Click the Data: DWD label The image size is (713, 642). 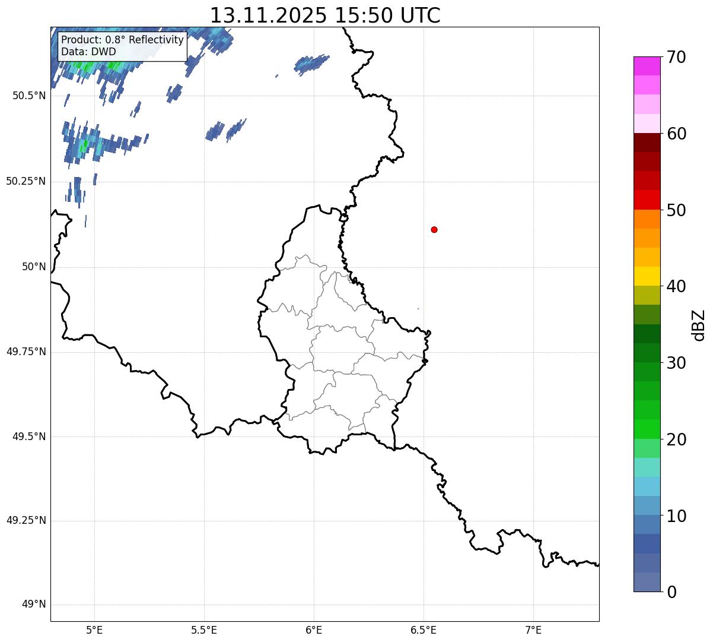88,52
